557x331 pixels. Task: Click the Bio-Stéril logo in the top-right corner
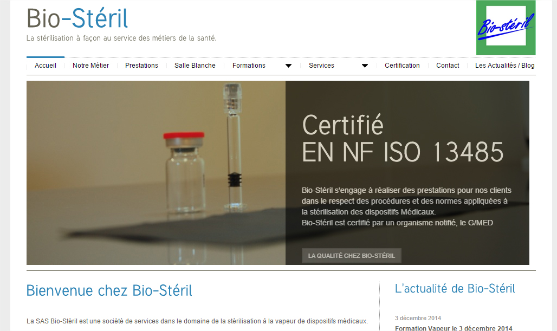505,28
